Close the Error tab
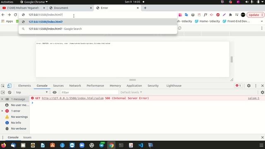 138,8
